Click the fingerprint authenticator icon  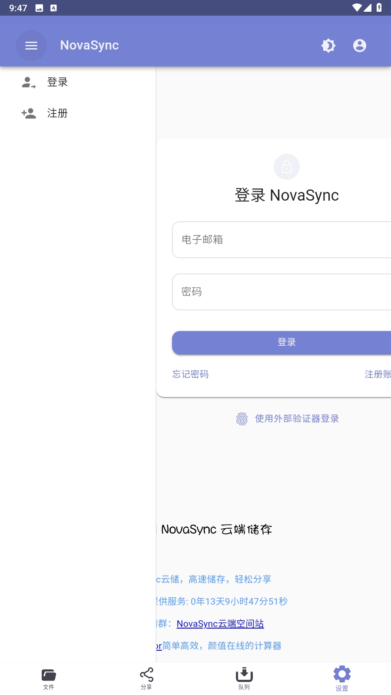click(242, 419)
